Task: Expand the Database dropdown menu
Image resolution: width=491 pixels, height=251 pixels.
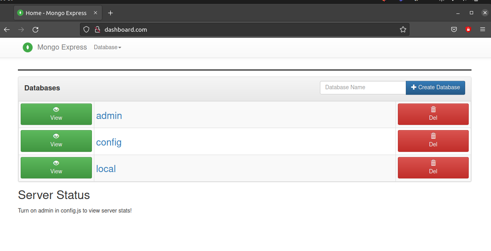Action: click(x=107, y=47)
